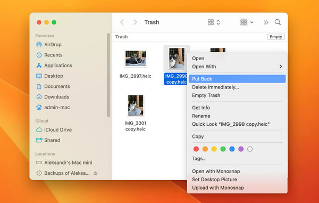Click the Downloads arrow icon
Viewport: 319px width, 203px height.
point(39,97)
